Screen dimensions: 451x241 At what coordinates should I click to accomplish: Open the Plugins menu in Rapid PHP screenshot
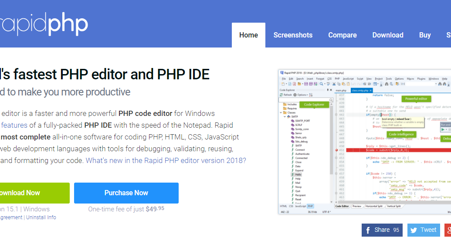(421, 79)
